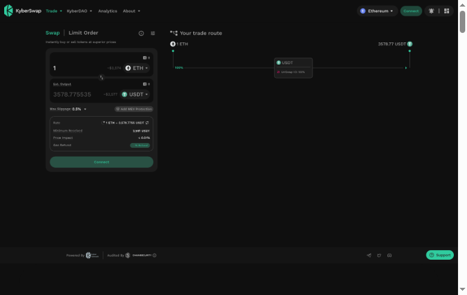Screen dimensions: 467x295
Task: Click the USDT wallet balance icon
Action: coord(146,84)
